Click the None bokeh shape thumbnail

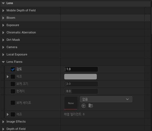[x=71, y=103]
